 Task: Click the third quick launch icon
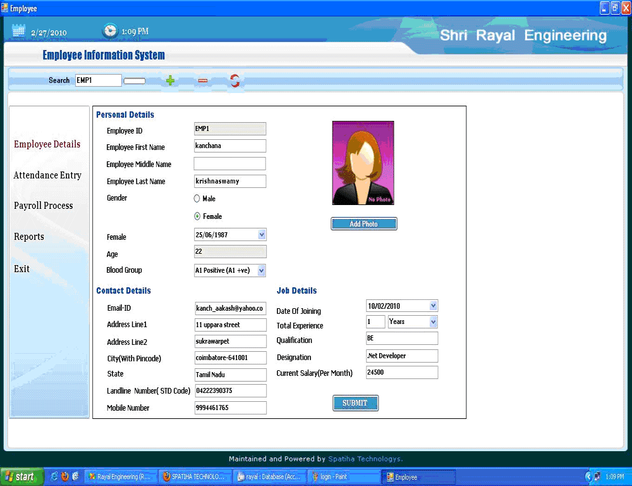click(75, 477)
